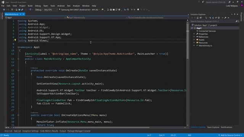
Task: Click the Home icon in Solution Explorer toolbar
Action: (x=197, y=18)
